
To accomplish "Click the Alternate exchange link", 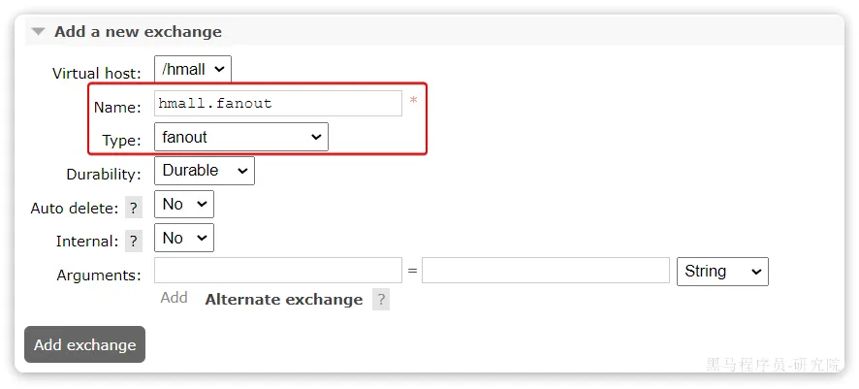I will 284,300.
